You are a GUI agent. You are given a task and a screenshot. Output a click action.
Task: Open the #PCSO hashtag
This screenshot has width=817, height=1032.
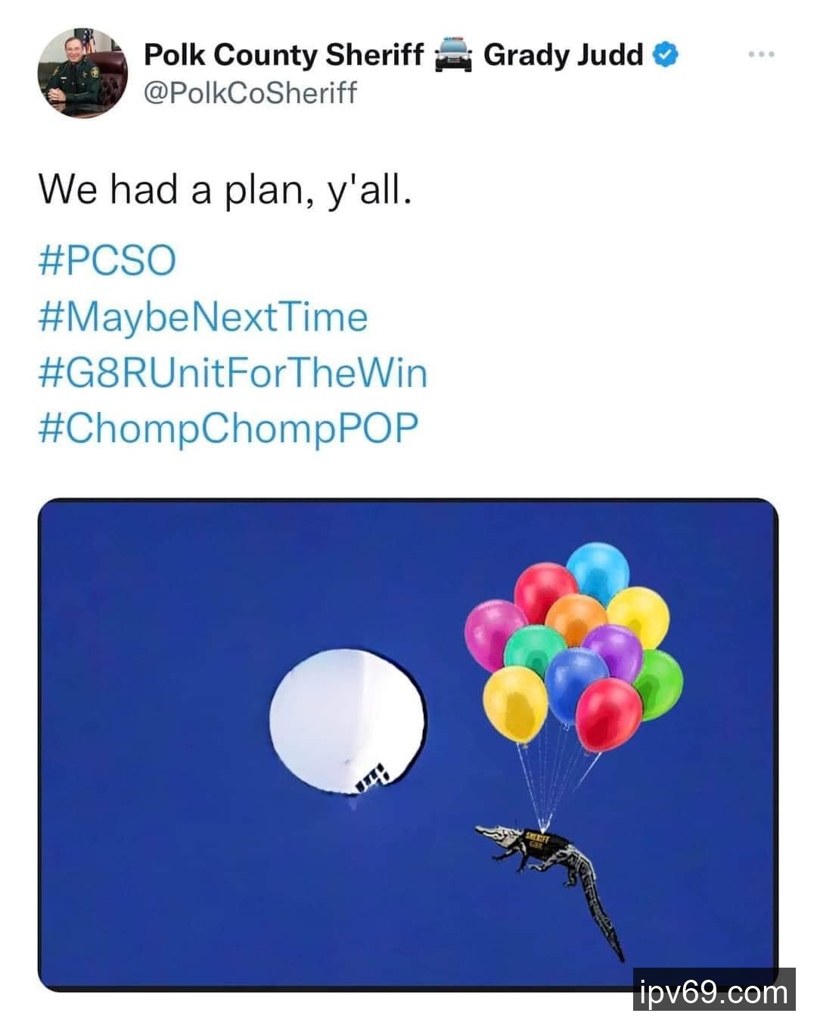pyautogui.click(x=107, y=260)
